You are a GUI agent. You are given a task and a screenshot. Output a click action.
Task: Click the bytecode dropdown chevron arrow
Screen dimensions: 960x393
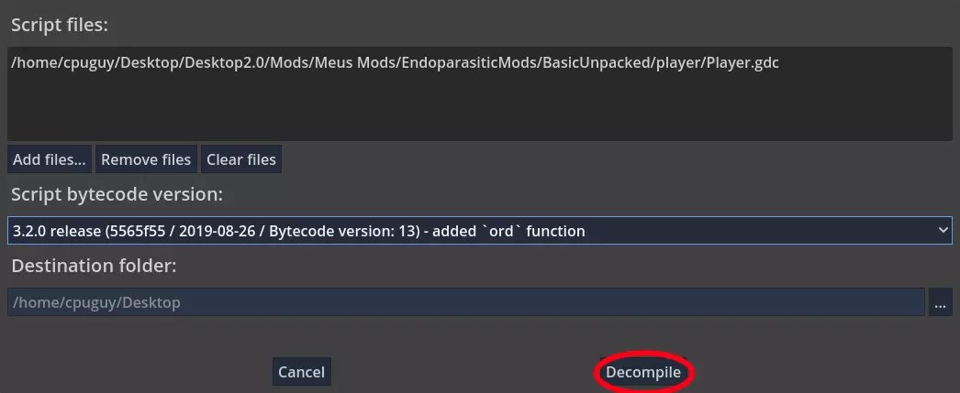[x=943, y=231]
